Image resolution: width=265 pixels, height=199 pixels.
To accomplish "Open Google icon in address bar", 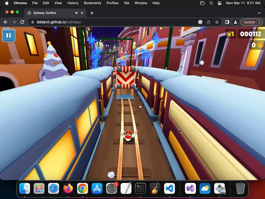I will tap(200, 22).
